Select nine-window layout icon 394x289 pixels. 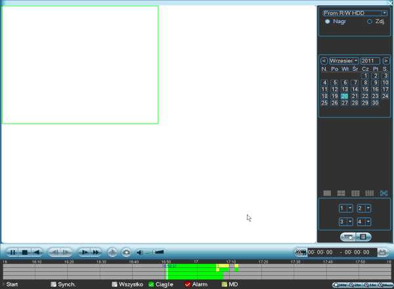point(355,193)
